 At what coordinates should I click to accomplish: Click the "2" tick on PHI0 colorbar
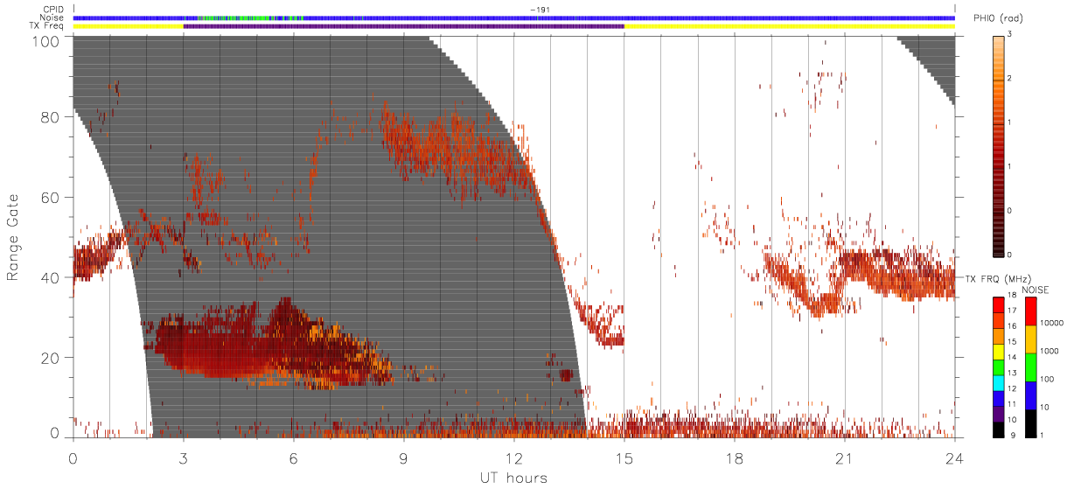point(1011,79)
